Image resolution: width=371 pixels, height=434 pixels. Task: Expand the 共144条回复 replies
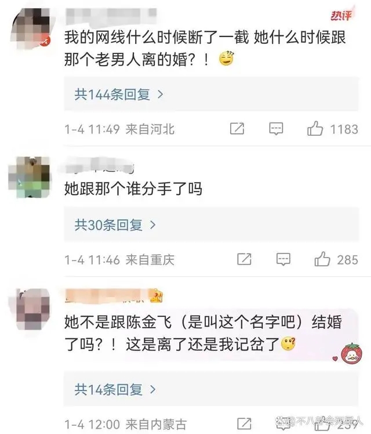pyautogui.click(x=119, y=95)
